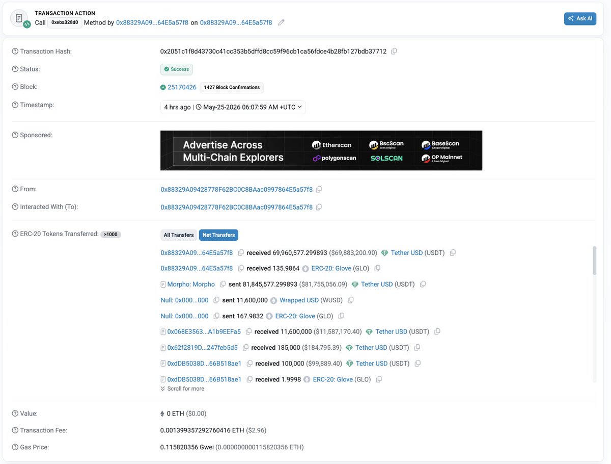Click the >1000 transfers count badge
This screenshot has height=464, width=611.
click(110, 235)
